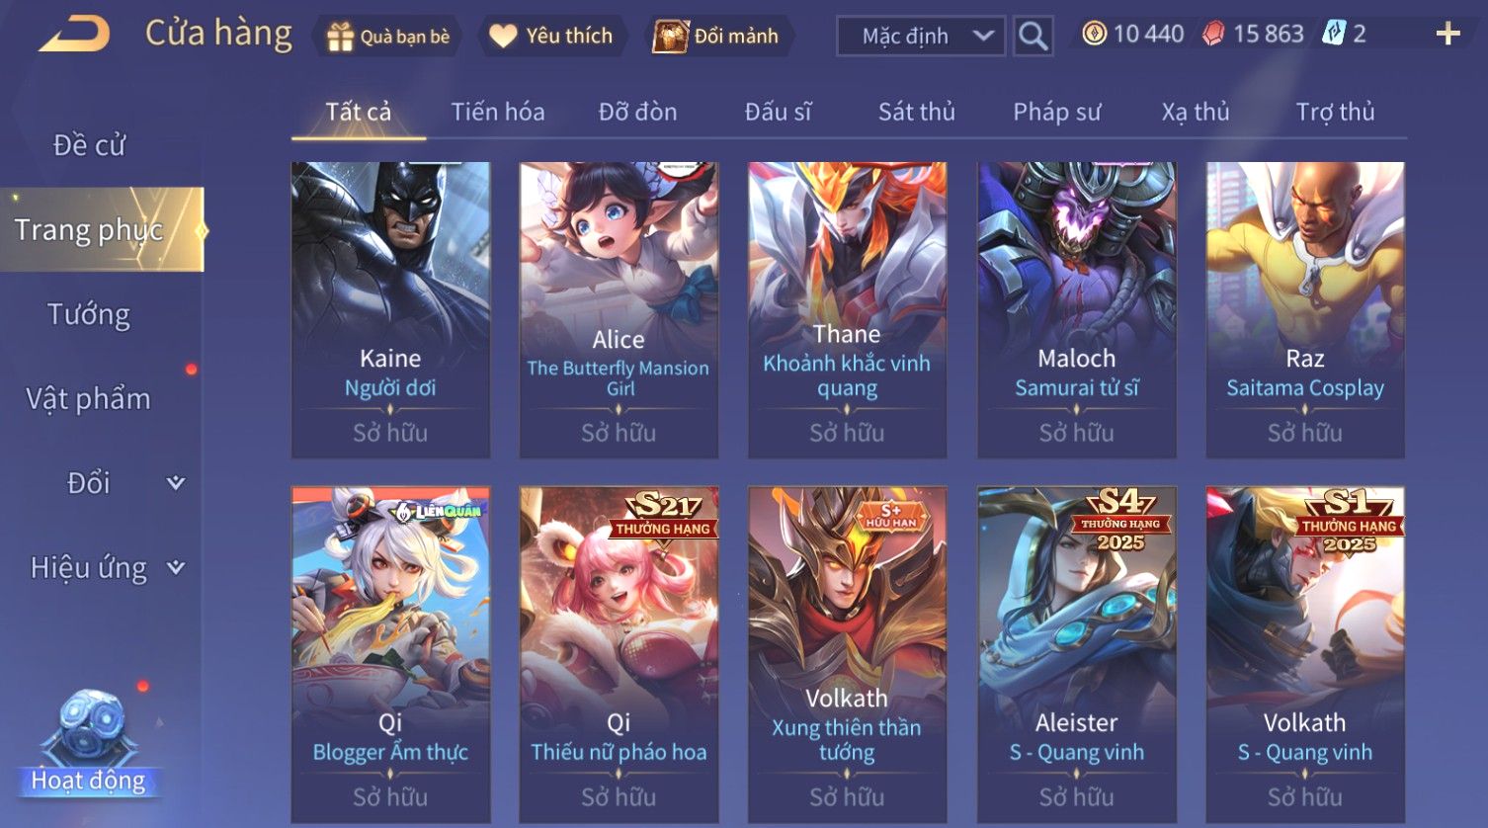
Task: Select Tướng in the sidebar
Action: [x=89, y=315]
